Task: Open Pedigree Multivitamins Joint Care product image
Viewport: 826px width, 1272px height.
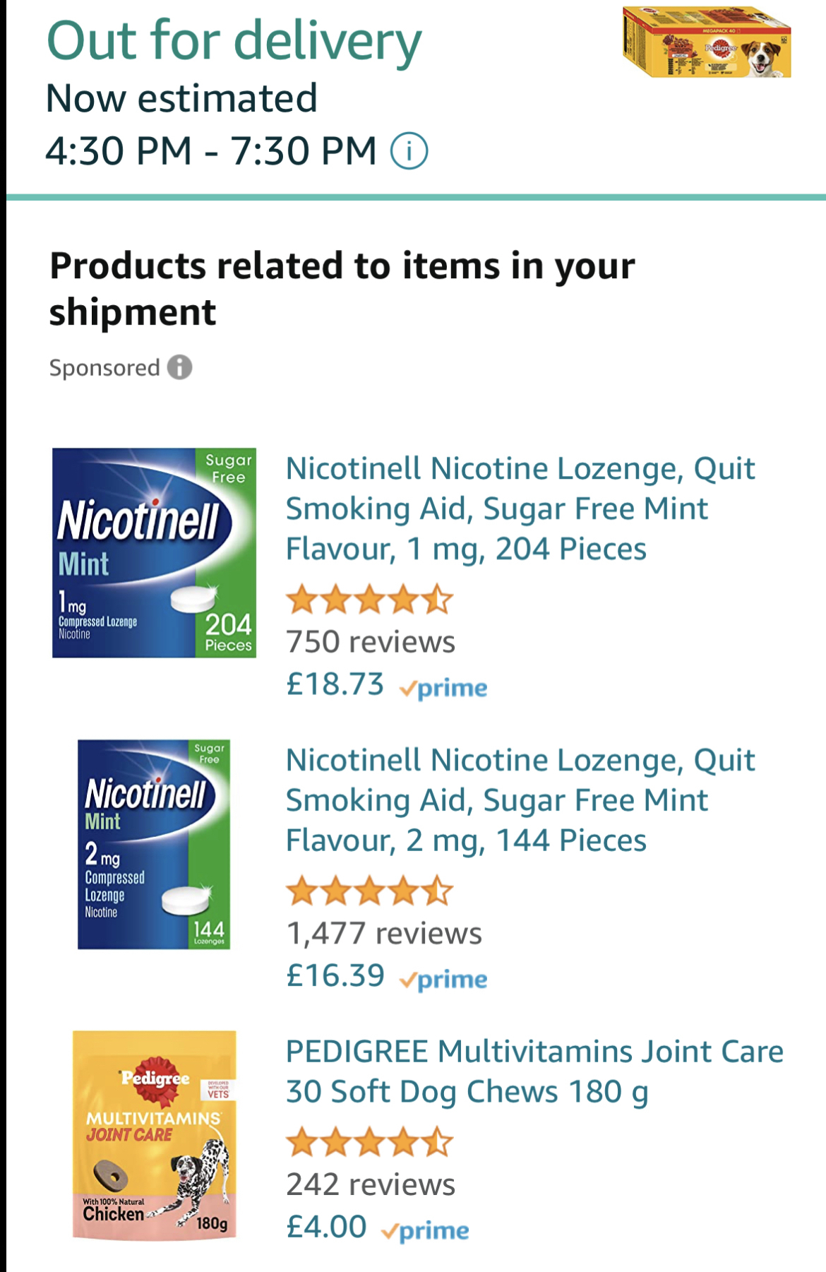Action: click(154, 1135)
